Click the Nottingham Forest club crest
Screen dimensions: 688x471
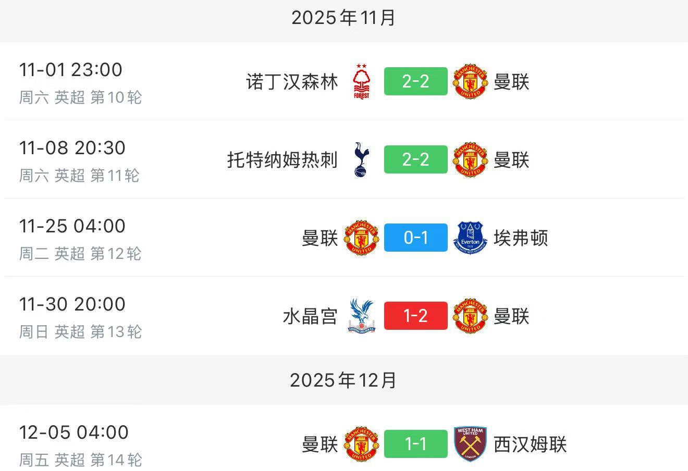click(x=361, y=82)
